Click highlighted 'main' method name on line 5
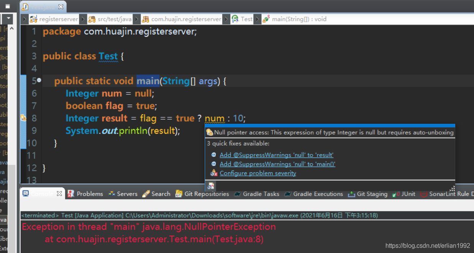The width and height of the screenshot is (474, 253). pyautogui.click(x=148, y=81)
